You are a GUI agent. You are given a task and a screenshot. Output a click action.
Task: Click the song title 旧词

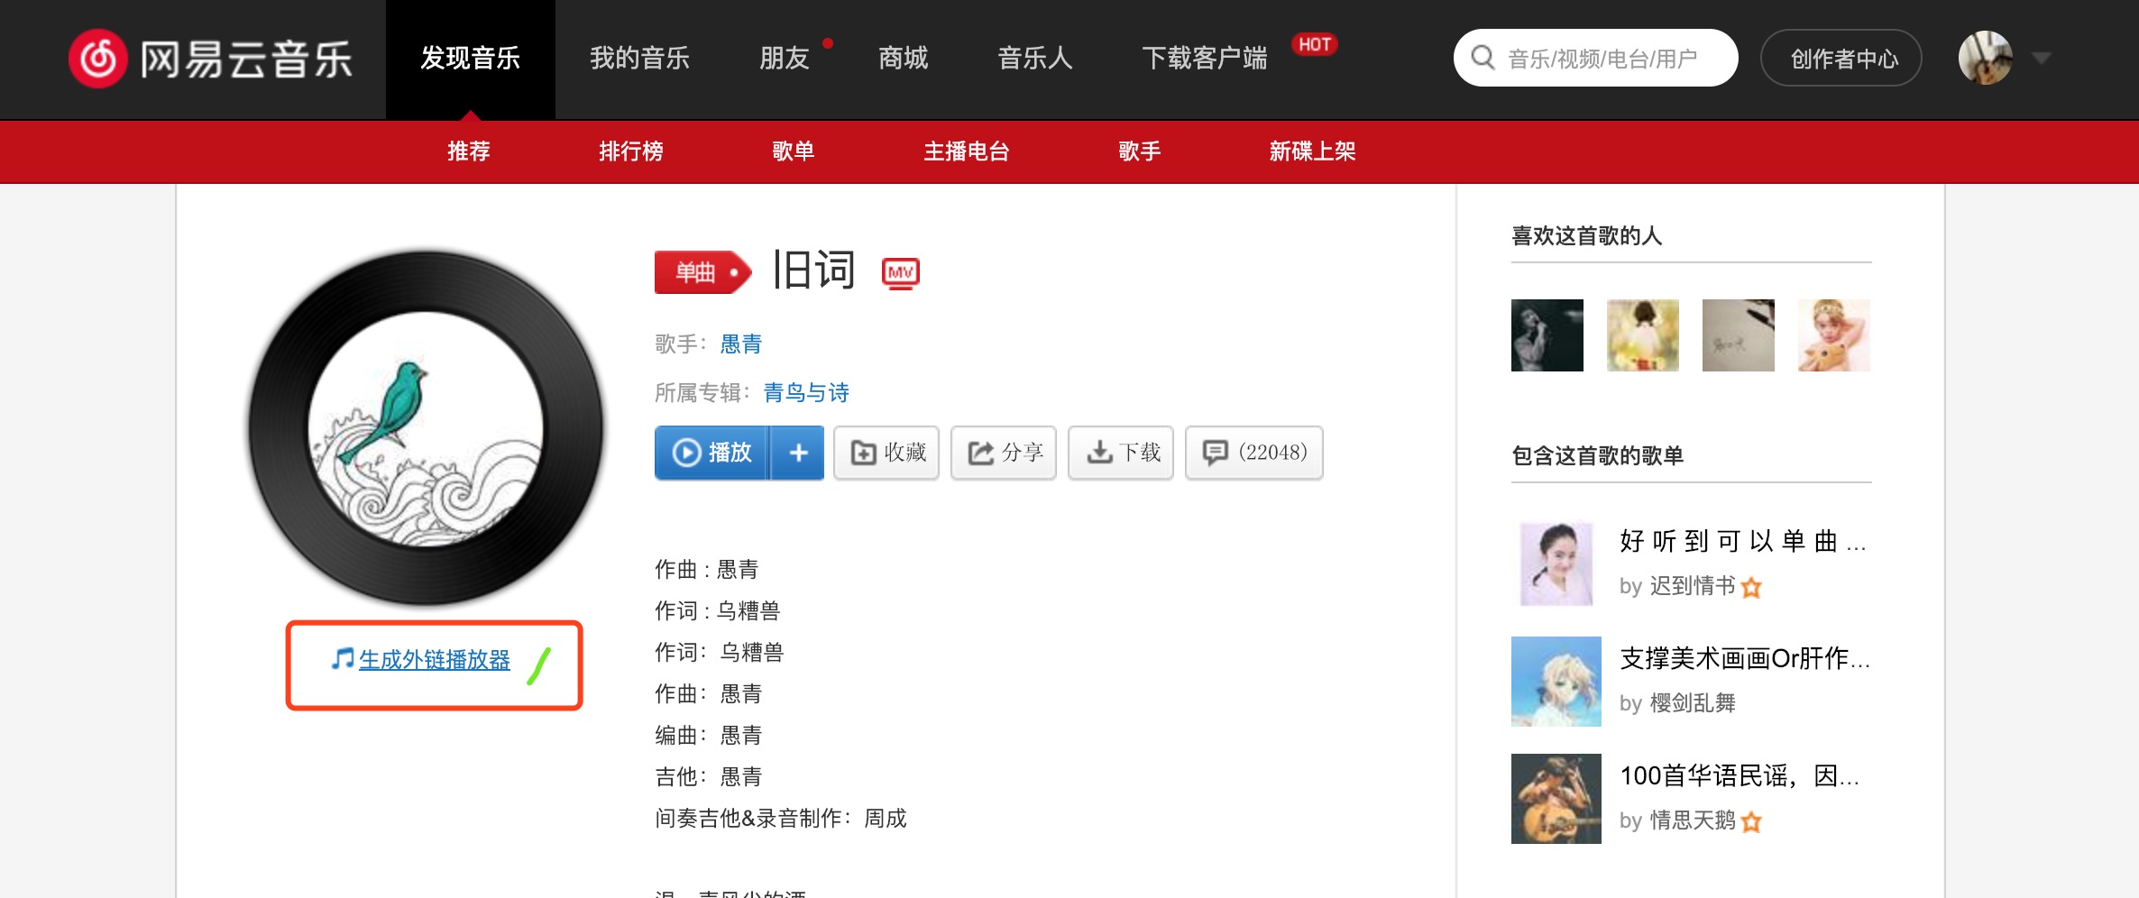tap(813, 270)
